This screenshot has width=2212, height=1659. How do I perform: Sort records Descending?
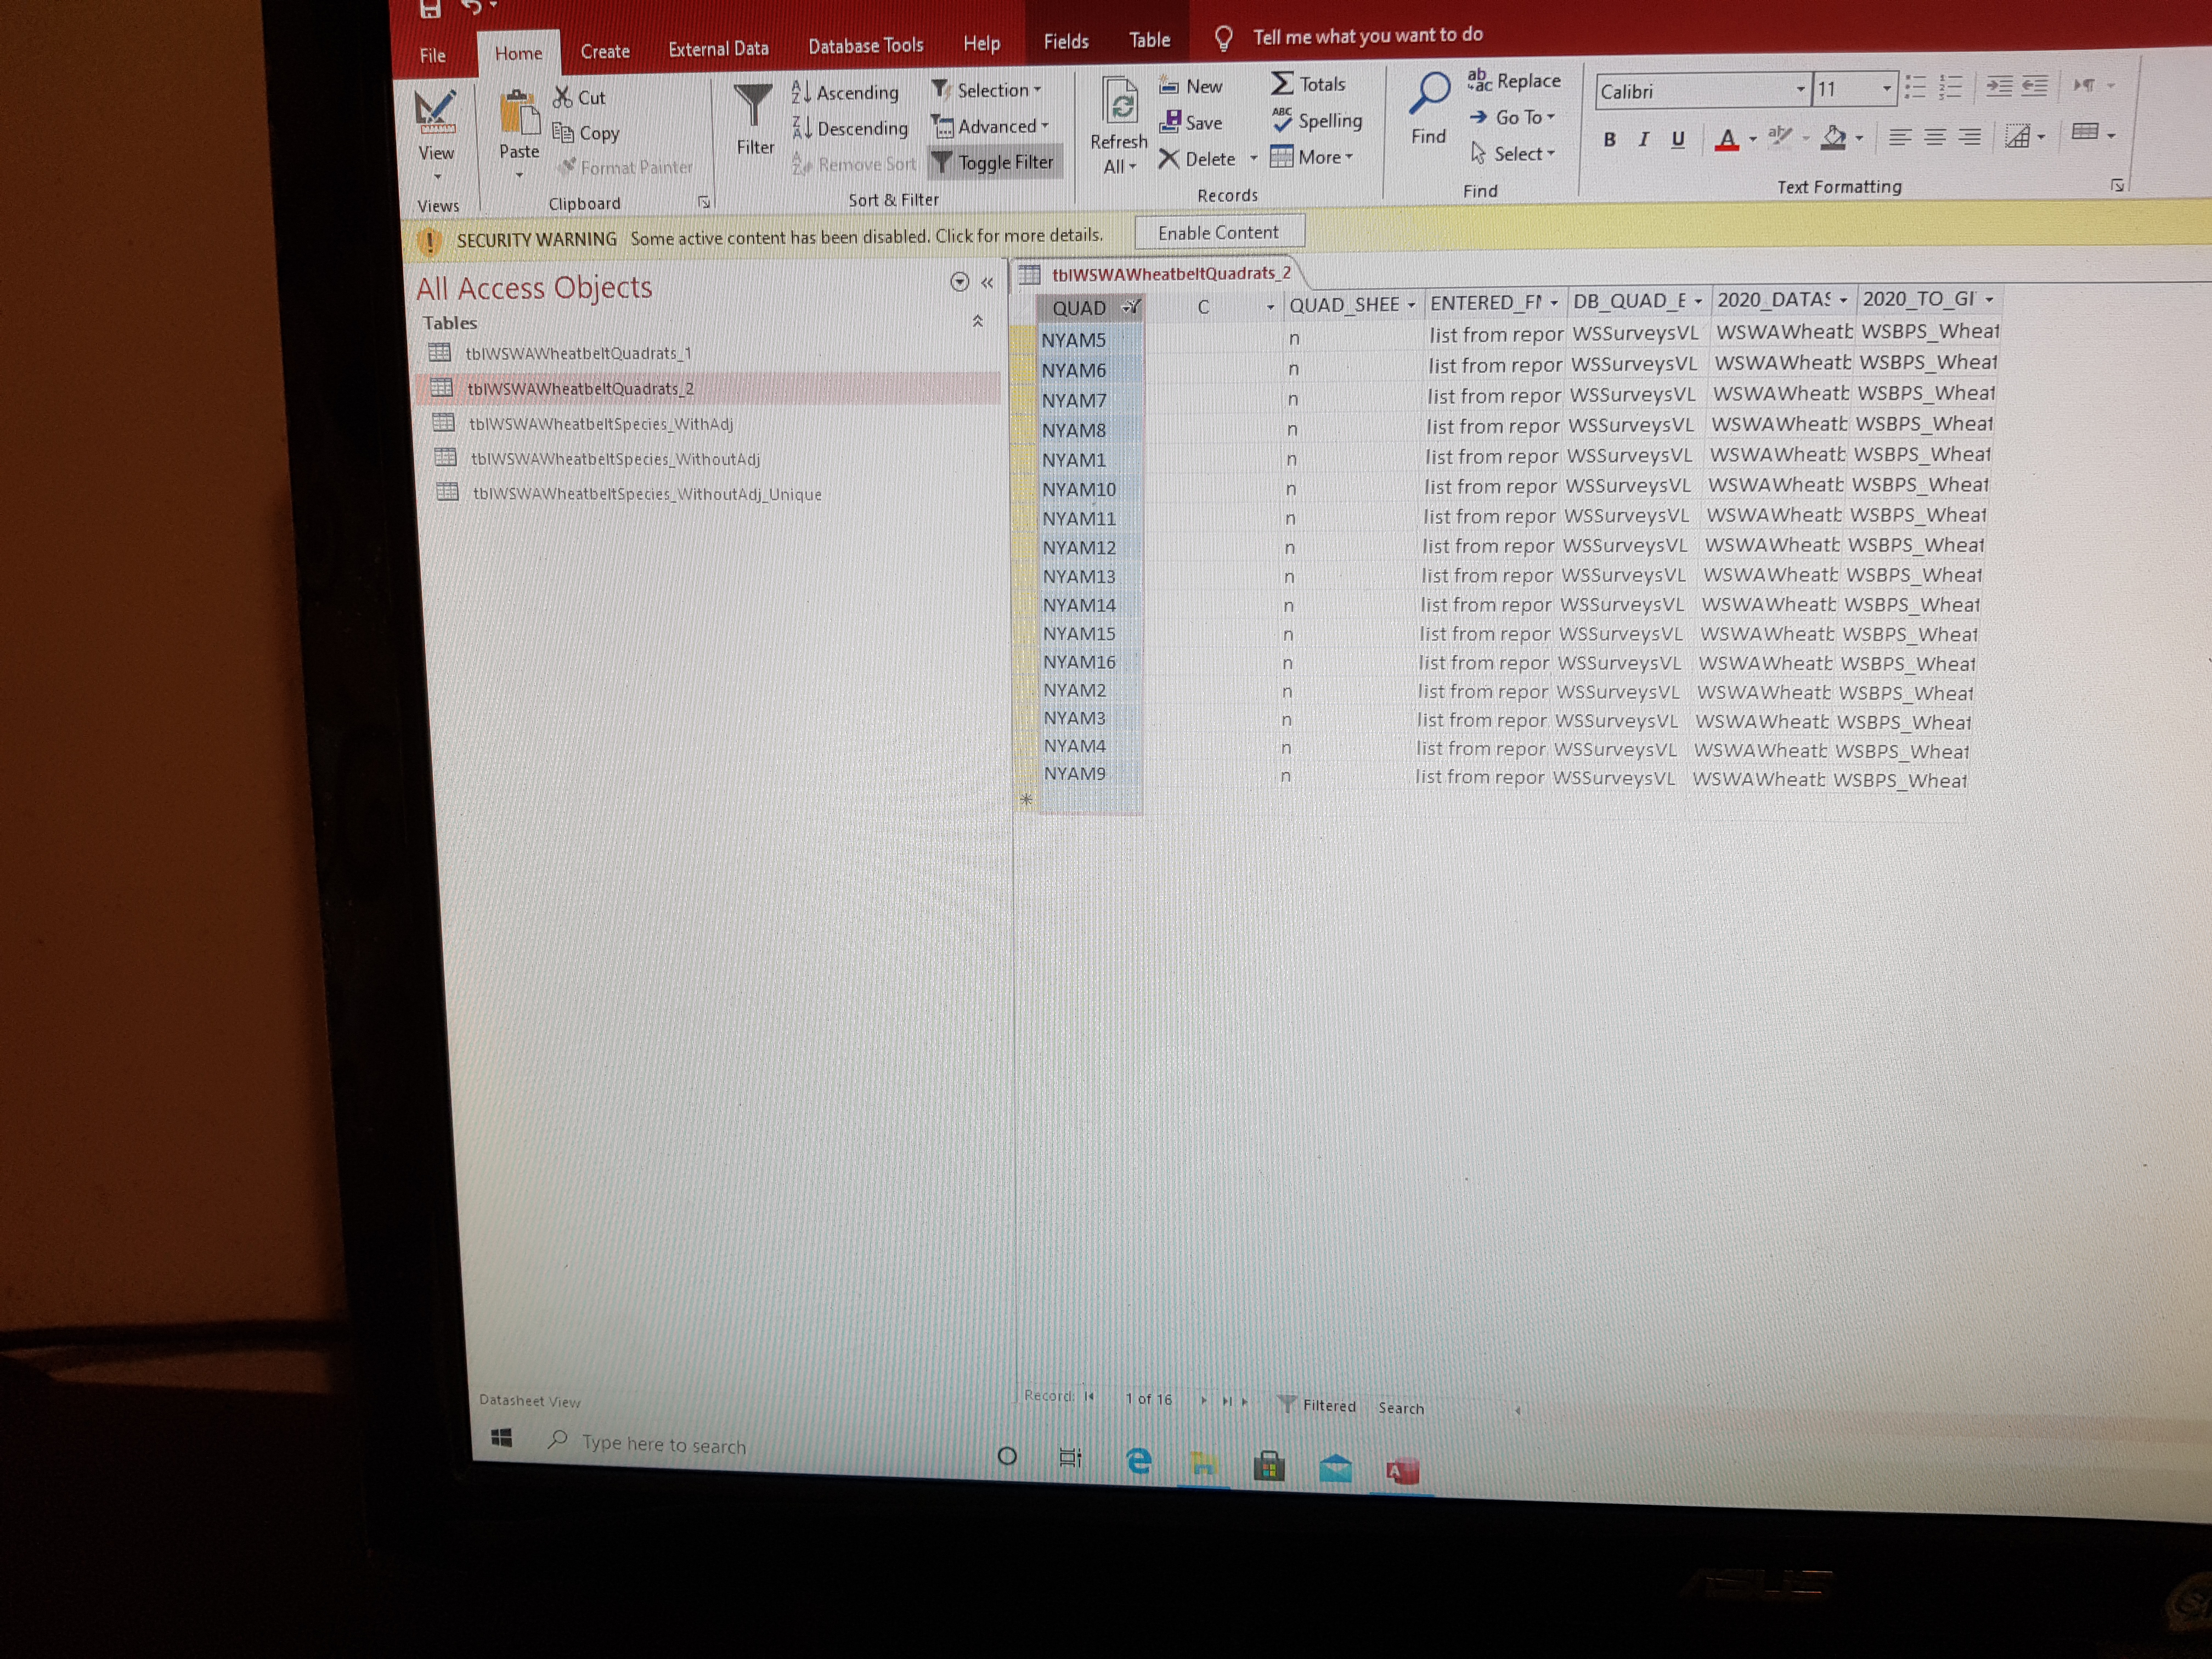tap(851, 128)
